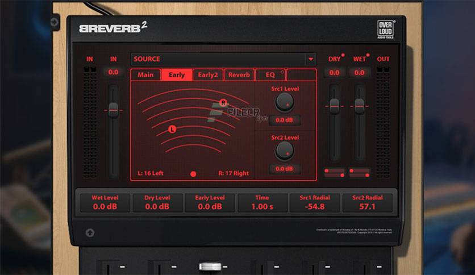Image resolution: width=475 pixels, height=275 pixels.
Task: Click the white hardware fader cap below Early Level
Action: [x=210, y=266]
